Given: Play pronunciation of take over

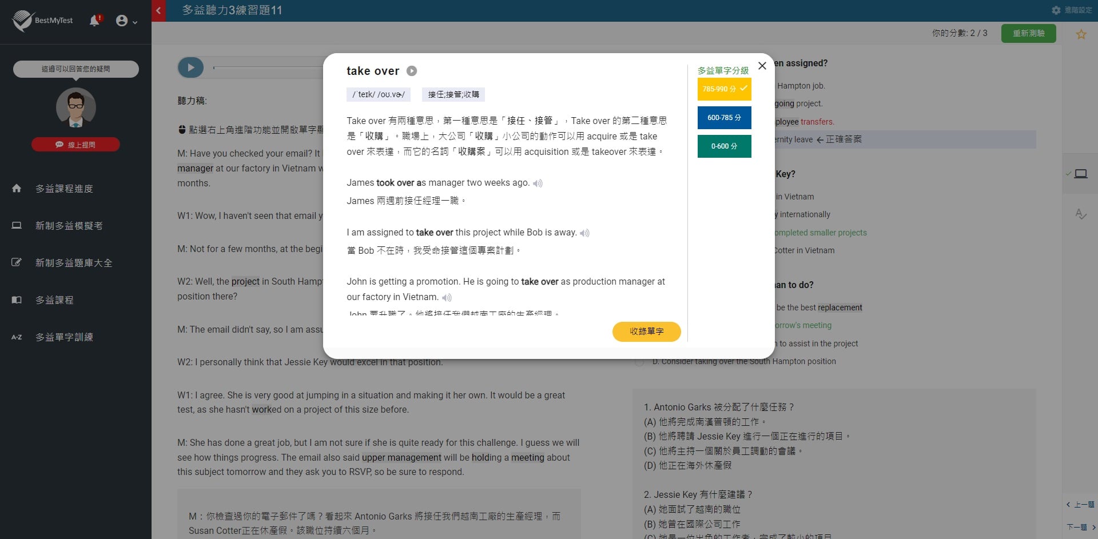Looking at the screenshot, I should click(x=412, y=71).
